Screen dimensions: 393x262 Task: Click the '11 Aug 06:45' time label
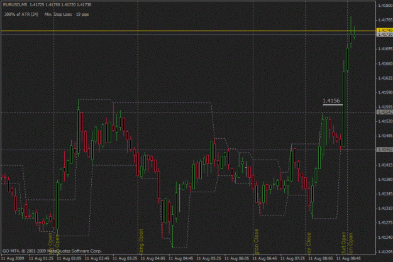coord(265,258)
